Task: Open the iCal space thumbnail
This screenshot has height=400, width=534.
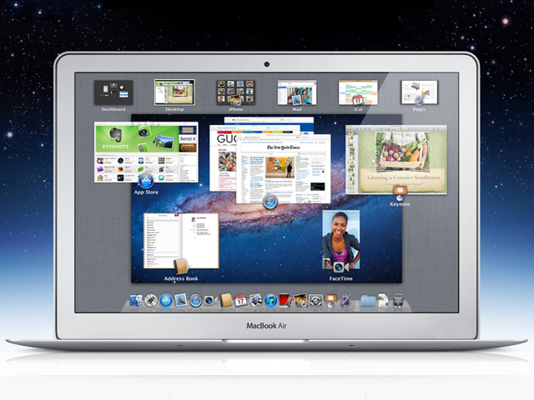Action: (x=358, y=92)
